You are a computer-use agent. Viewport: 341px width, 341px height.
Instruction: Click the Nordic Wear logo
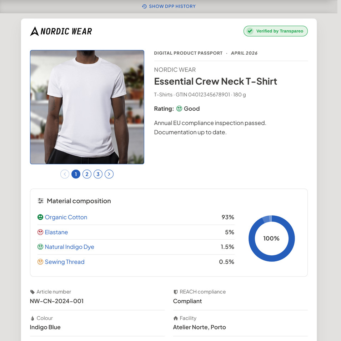click(x=61, y=31)
